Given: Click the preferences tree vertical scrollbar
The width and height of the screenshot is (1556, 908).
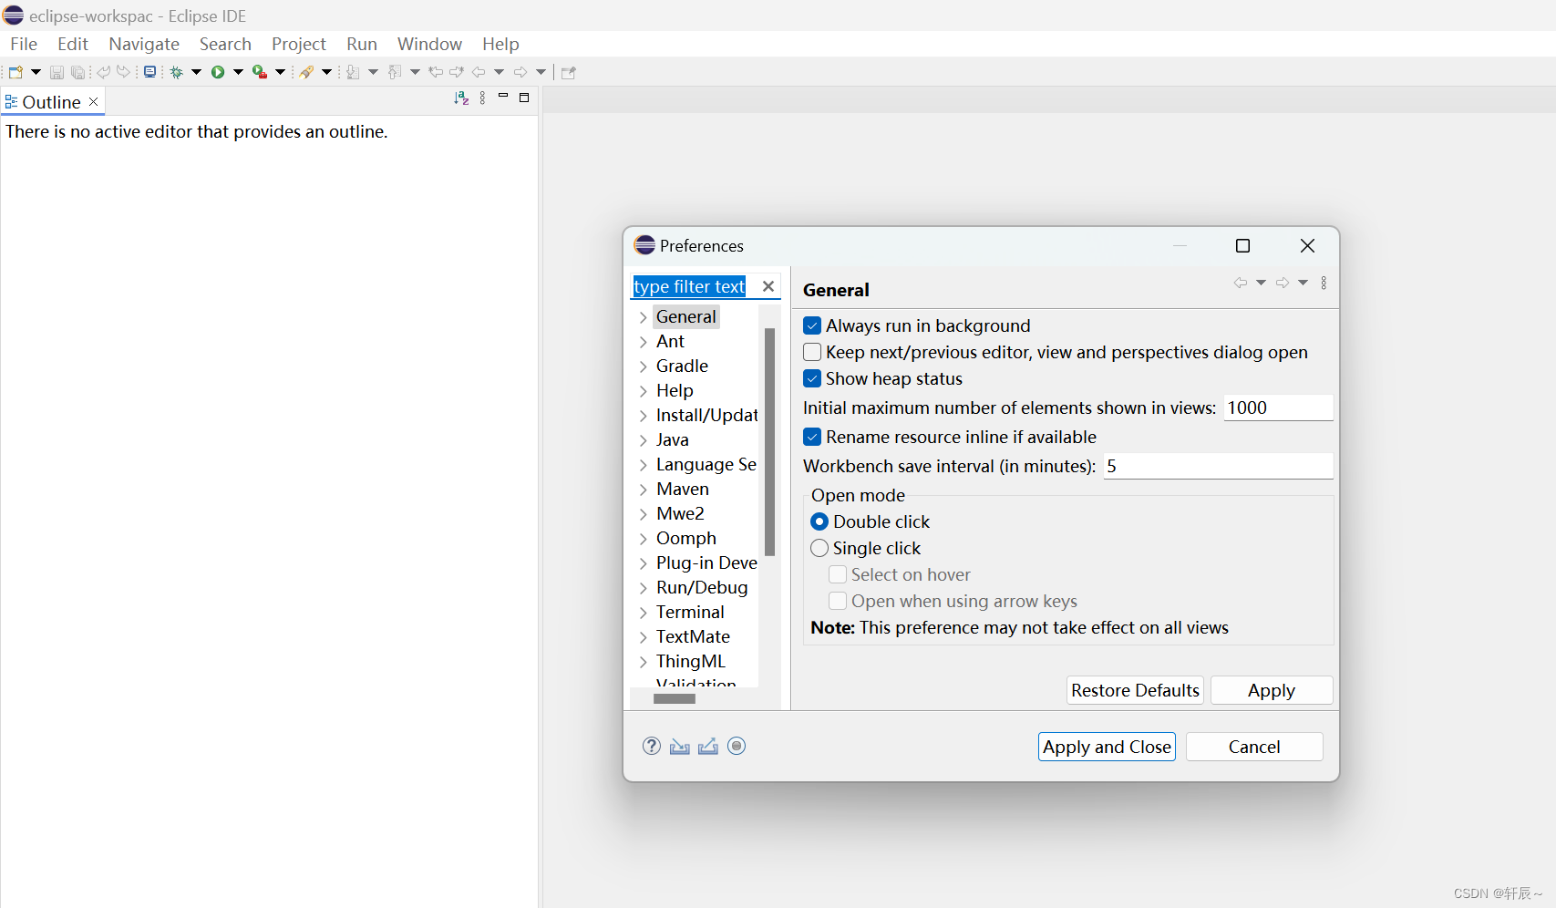Looking at the screenshot, I should click(770, 442).
